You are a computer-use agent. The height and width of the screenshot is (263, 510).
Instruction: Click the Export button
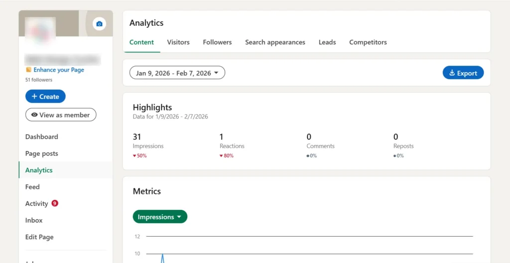463,73
